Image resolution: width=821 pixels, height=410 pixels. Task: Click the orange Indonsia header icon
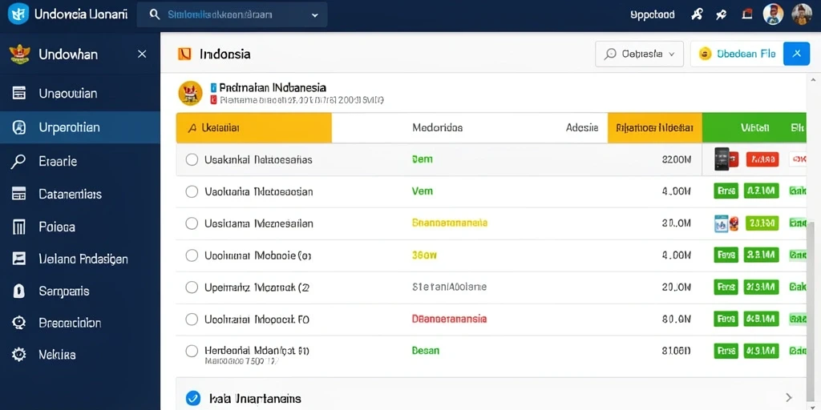click(184, 54)
